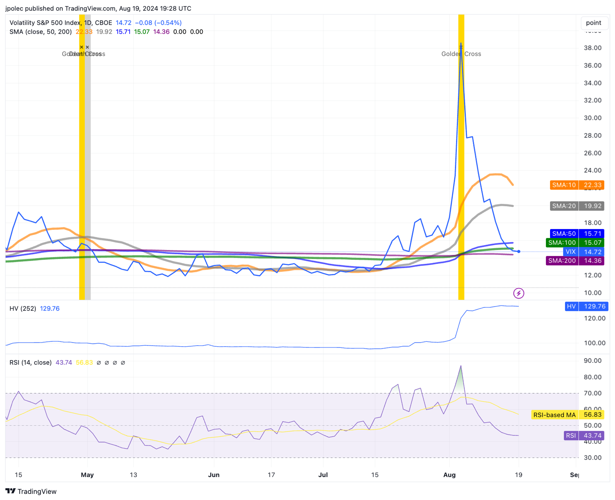Screen dimensions: 615x500
Task: Select the HV (252) indicator legend entry
Action: click(x=23, y=308)
